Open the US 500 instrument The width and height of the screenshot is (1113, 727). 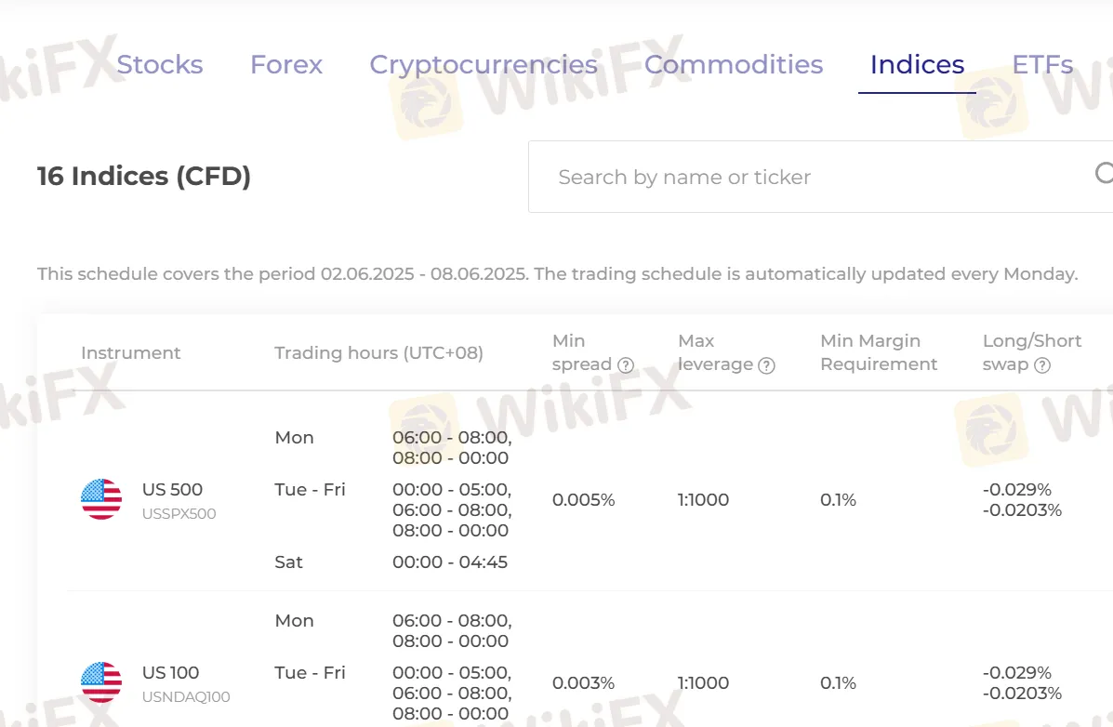tap(172, 490)
